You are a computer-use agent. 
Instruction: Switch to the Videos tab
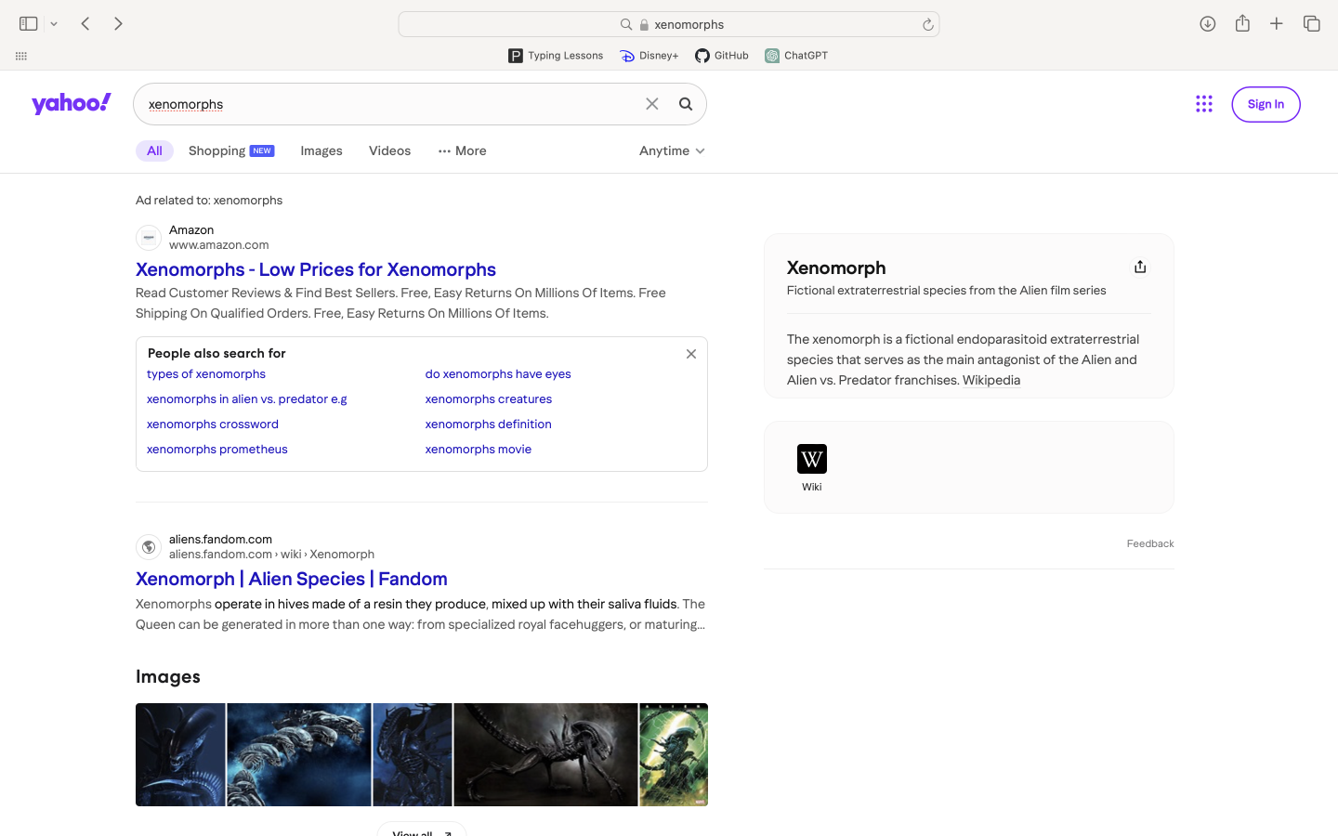point(389,150)
